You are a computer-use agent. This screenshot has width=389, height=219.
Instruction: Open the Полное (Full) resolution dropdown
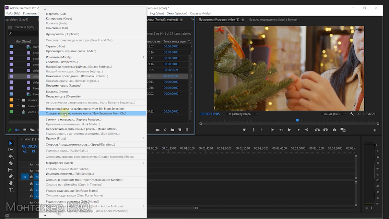point(335,114)
